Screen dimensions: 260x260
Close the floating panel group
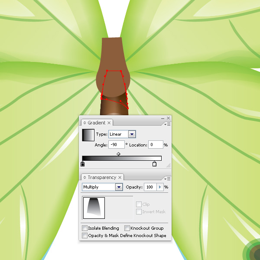pyautogui.click(x=168, y=118)
